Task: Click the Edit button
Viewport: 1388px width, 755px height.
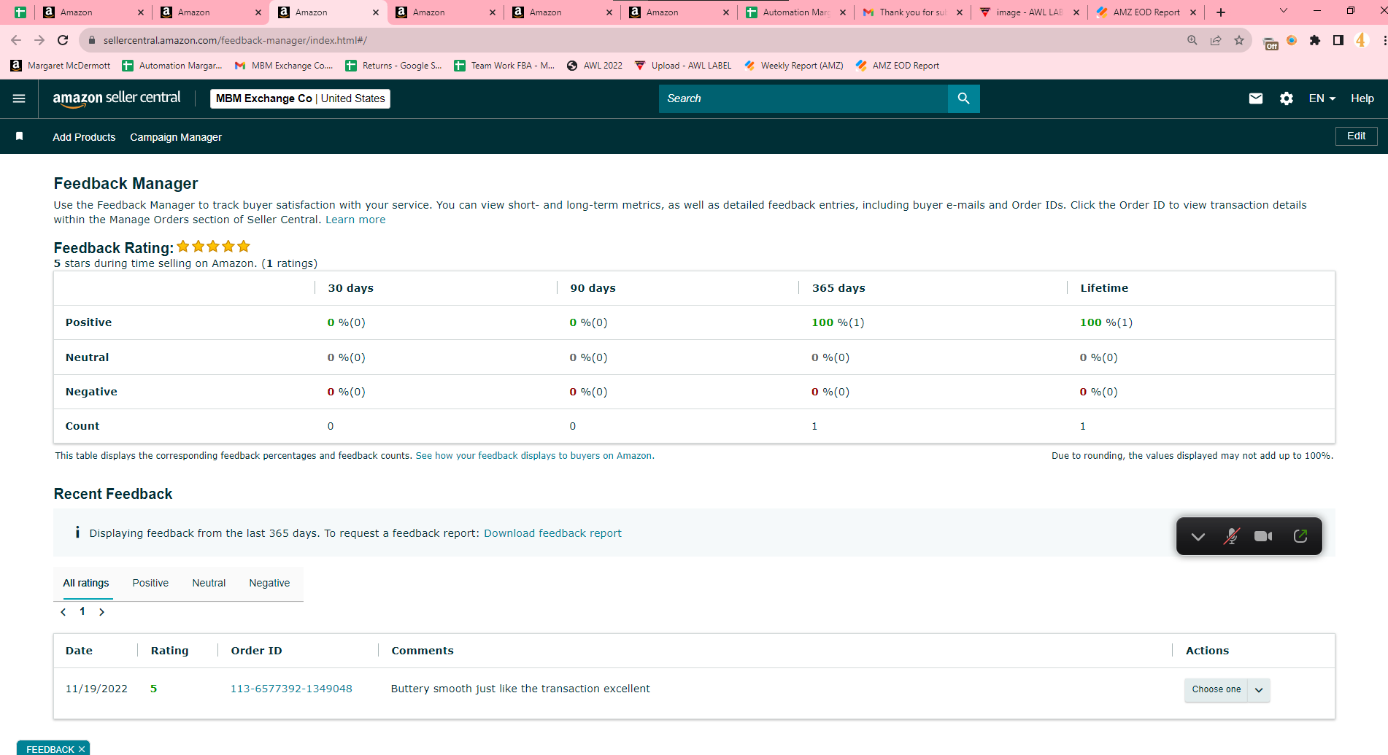Action: (x=1356, y=136)
